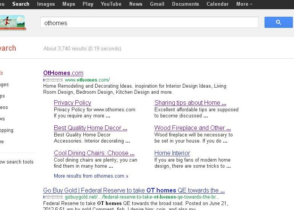
Task: Open Wood Fireplace and Other sitelink
Action: coord(193,128)
